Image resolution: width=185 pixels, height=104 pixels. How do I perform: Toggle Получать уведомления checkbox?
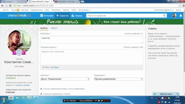click(41, 89)
